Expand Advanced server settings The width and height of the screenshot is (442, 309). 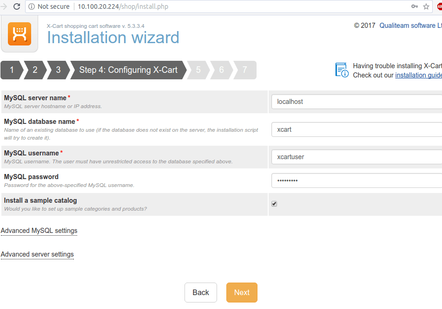[37, 254]
